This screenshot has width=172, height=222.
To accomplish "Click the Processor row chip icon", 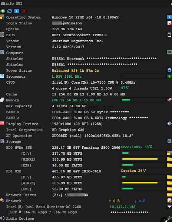I will [169, 76].
